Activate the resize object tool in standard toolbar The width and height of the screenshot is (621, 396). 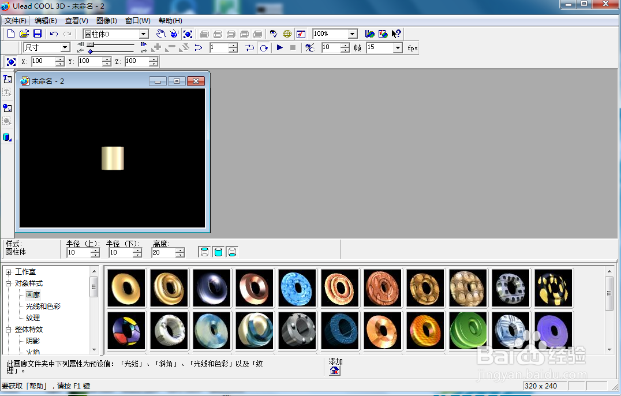click(188, 34)
